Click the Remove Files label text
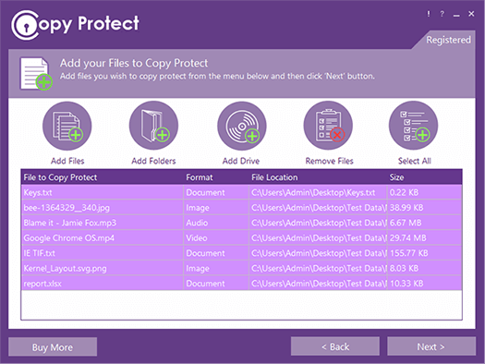Image resolution: width=485 pixels, height=364 pixels. (x=330, y=161)
